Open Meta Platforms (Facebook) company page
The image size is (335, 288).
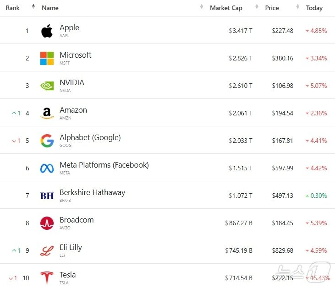click(x=104, y=165)
